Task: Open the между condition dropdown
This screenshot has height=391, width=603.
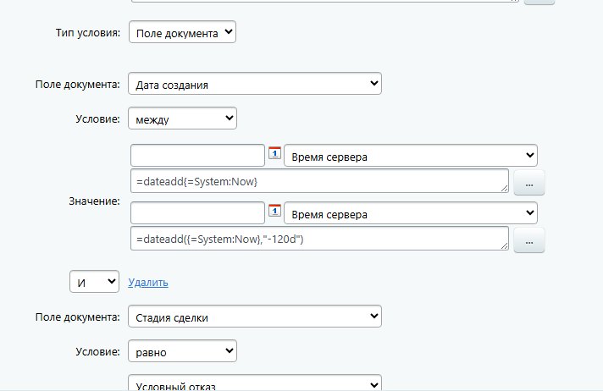Action: 182,118
